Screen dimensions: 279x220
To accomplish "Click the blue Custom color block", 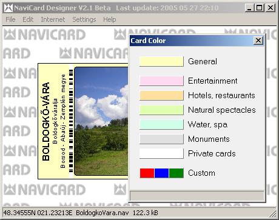I will tap(161, 173).
